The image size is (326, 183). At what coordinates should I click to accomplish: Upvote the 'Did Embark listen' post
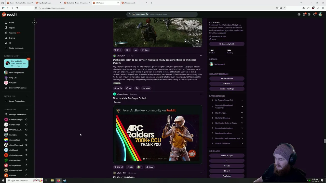[x=115, y=88]
